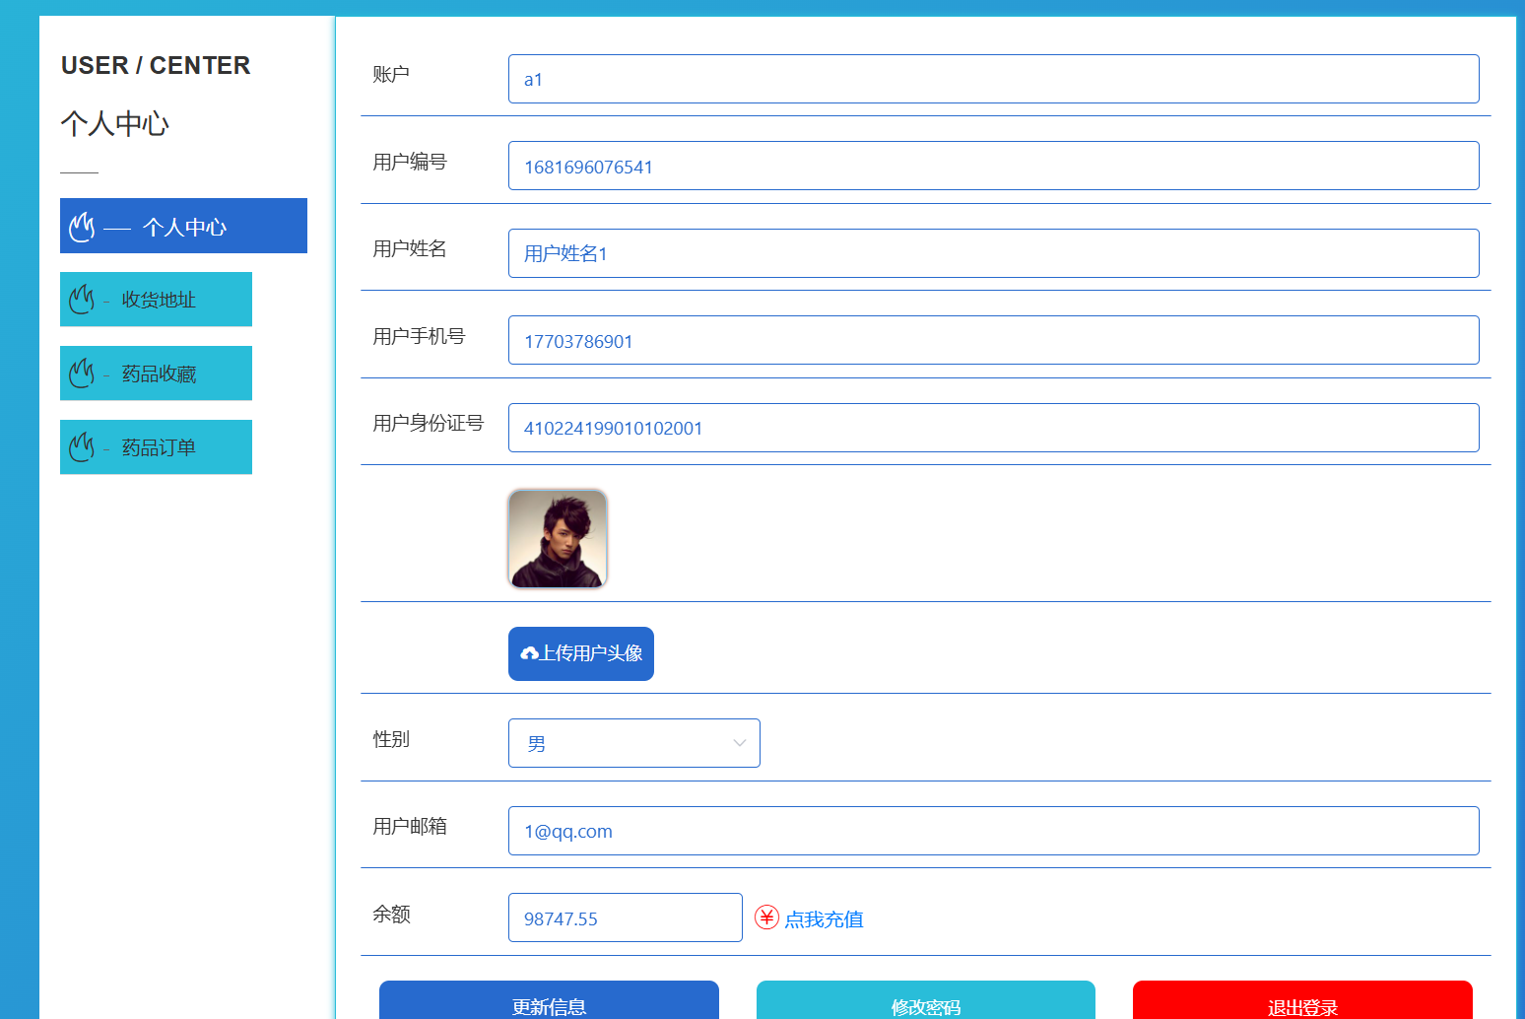The width and height of the screenshot is (1525, 1019).
Task: Focus the 余额 input field
Action: point(626,917)
